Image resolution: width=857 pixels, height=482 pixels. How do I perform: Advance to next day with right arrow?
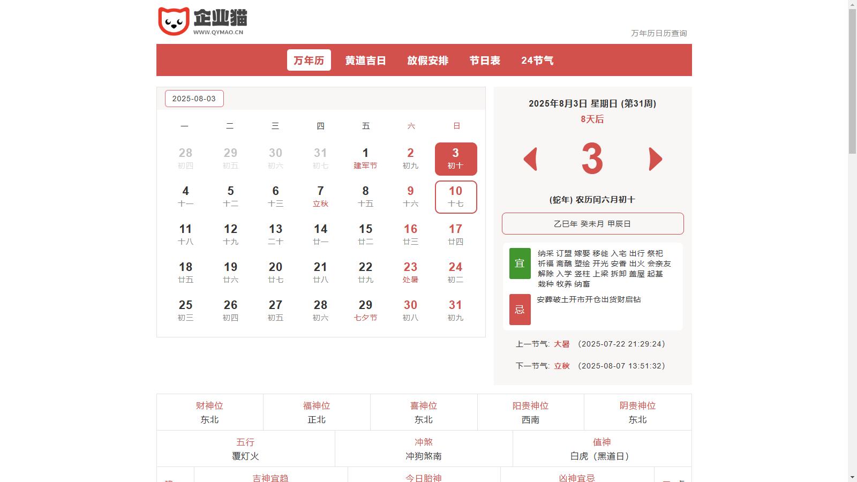pos(655,159)
